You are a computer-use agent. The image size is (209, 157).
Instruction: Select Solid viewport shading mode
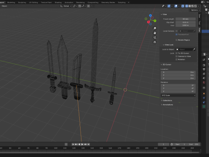click(x=189, y=6)
